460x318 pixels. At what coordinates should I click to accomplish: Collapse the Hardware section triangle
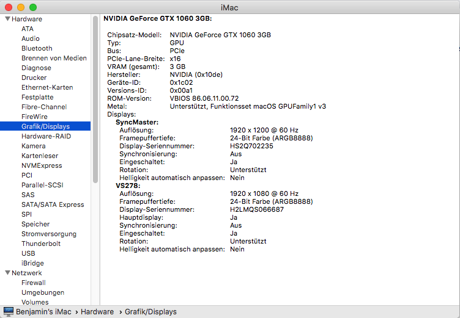(x=7, y=19)
